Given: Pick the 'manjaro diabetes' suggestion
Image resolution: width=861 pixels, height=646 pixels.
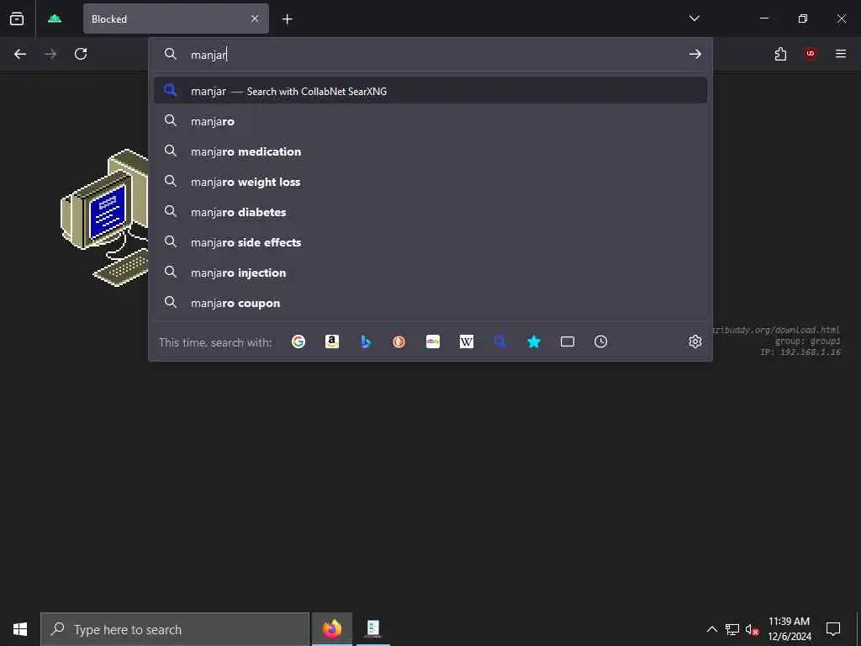Looking at the screenshot, I should (x=430, y=211).
